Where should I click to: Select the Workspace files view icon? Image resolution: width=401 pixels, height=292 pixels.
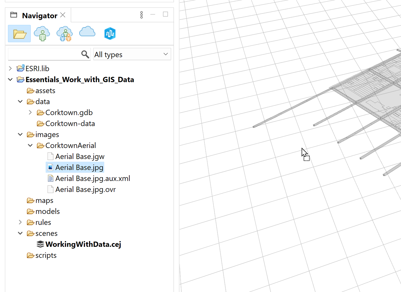point(19,33)
